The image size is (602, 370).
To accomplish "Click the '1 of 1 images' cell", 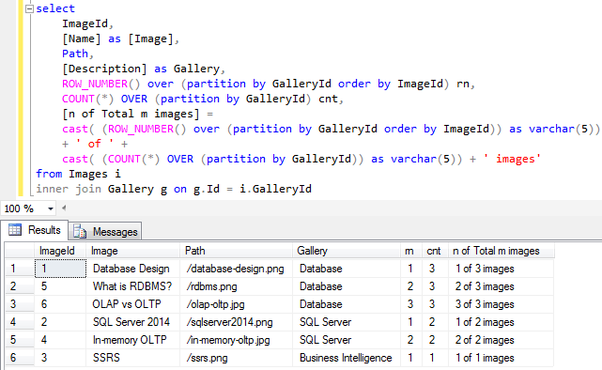I will pos(501,358).
